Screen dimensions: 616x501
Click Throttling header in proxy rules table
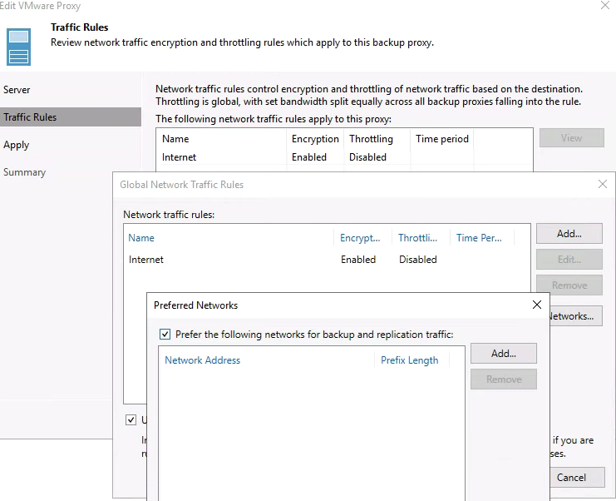[x=371, y=139]
